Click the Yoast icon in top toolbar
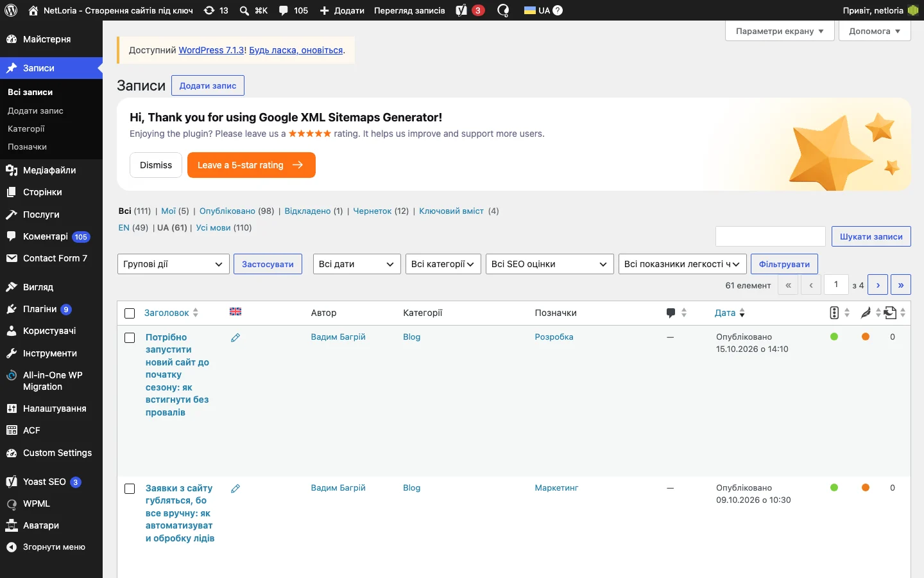Screen dimensions: 924x578 [470, 10]
